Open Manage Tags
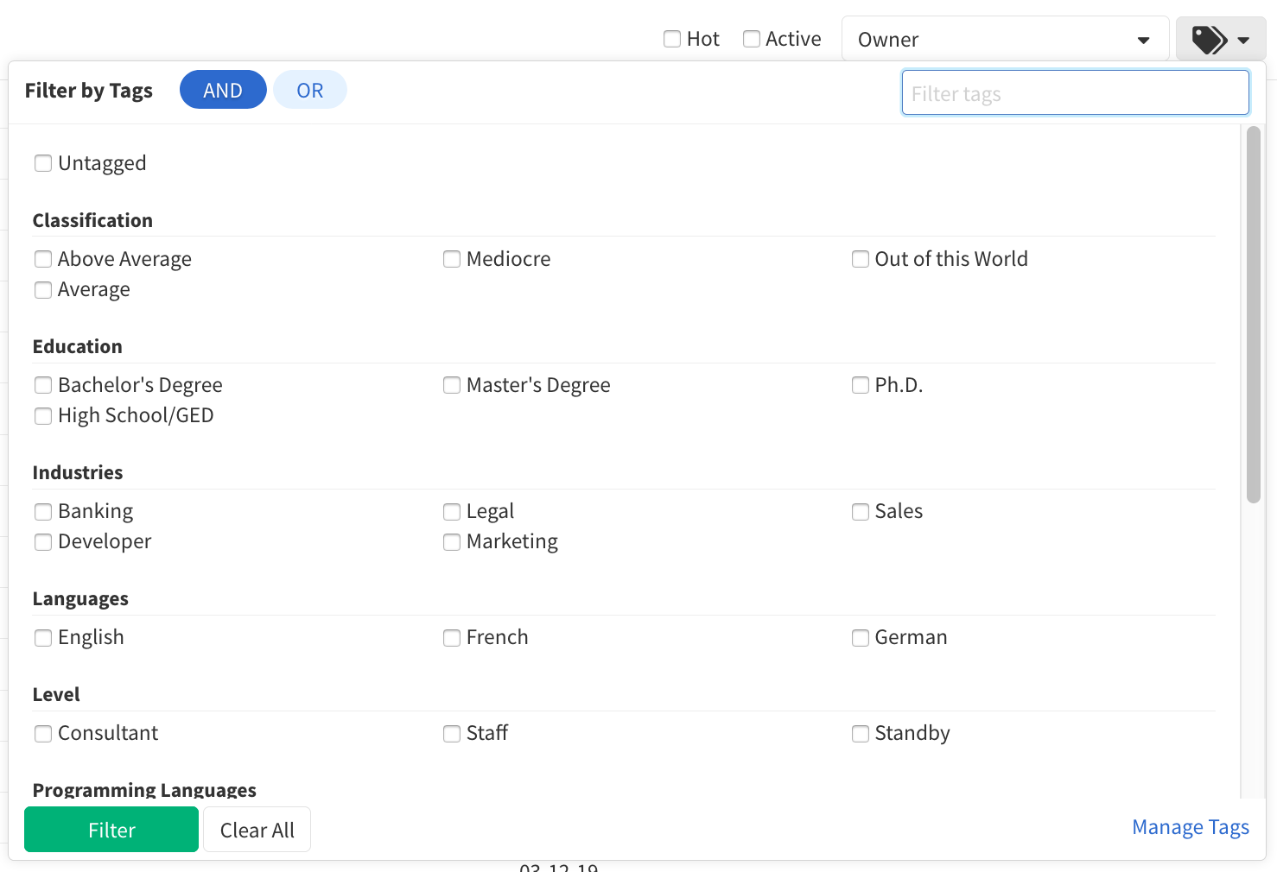 [1191, 826]
